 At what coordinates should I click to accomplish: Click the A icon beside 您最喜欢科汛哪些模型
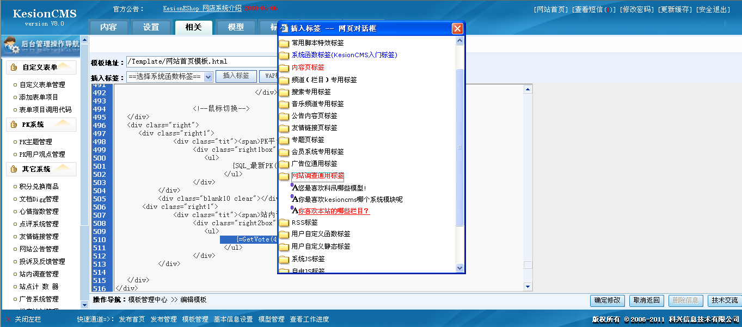click(x=294, y=187)
